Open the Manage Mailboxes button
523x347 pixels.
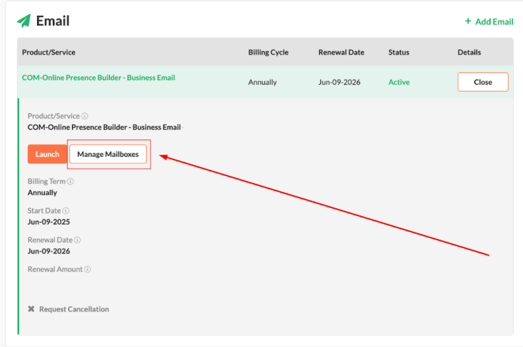(108, 154)
